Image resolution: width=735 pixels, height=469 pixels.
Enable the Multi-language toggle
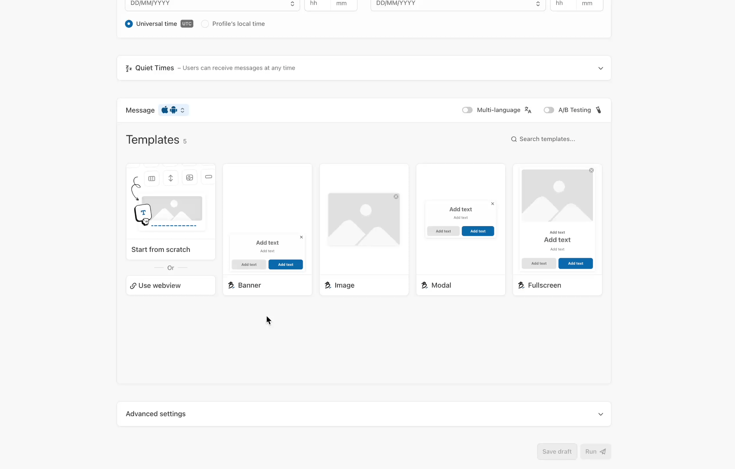pyautogui.click(x=467, y=110)
